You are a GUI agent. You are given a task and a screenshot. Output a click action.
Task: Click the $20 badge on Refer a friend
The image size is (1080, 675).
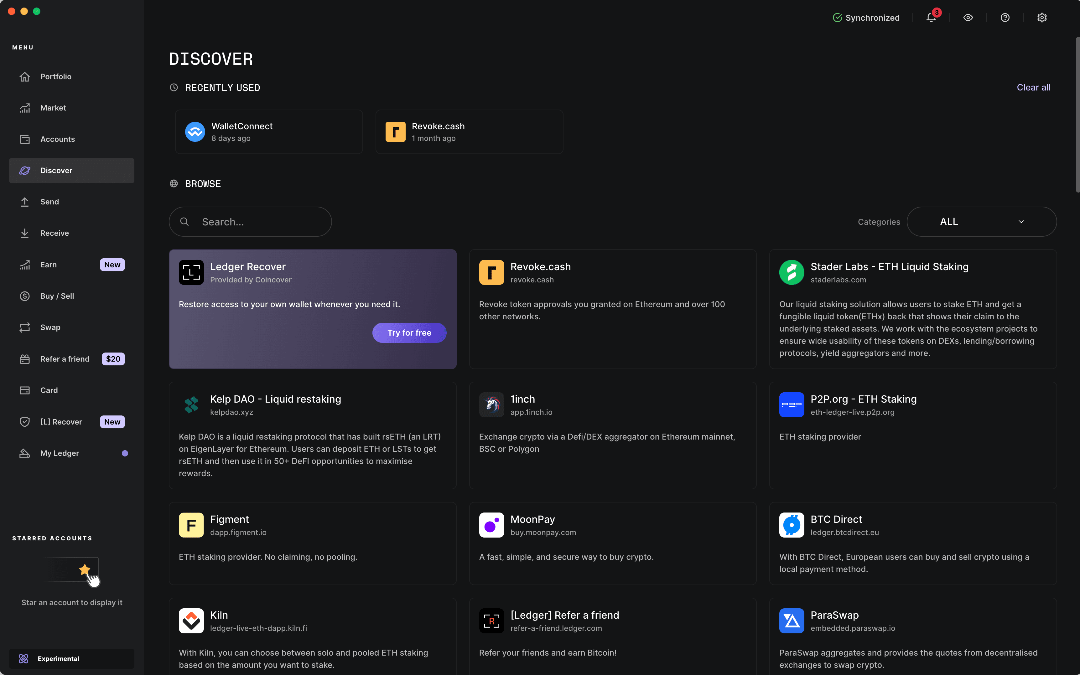click(x=113, y=359)
